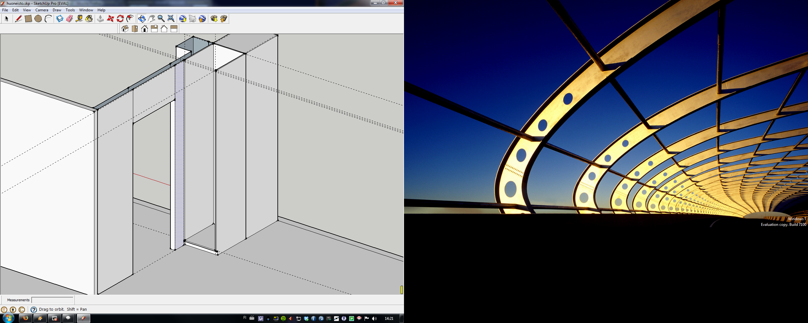808x323 pixels.
Task: Open the View menu
Action: click(x=27, y=10)
